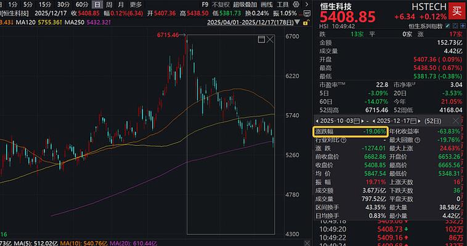
Task: Click the 52周高 6715.46 value
Action: coord(377,110)
